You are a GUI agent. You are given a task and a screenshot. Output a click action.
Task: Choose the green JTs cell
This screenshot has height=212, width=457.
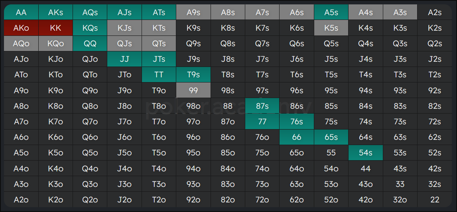(159, 59)
